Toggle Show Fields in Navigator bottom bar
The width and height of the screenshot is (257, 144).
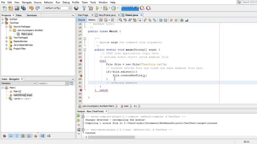point(11,136)
